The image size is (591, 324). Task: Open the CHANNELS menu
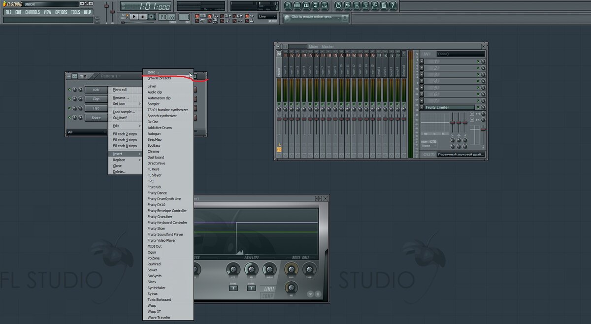click(33, 12)
